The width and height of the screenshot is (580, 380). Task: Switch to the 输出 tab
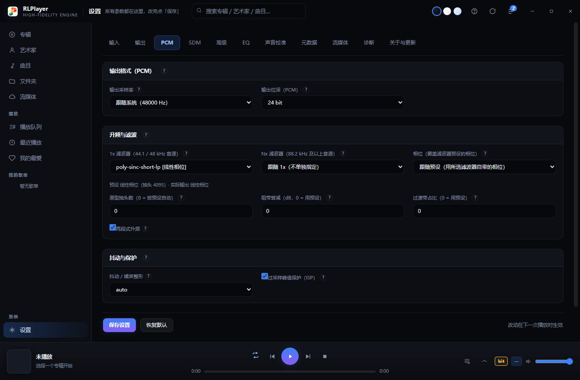coord(140,43)
